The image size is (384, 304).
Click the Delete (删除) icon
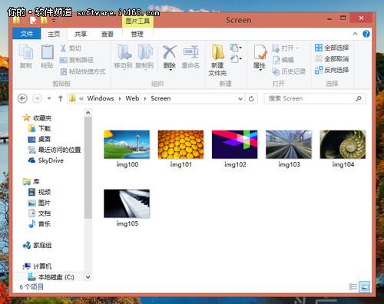coord(170,58)
